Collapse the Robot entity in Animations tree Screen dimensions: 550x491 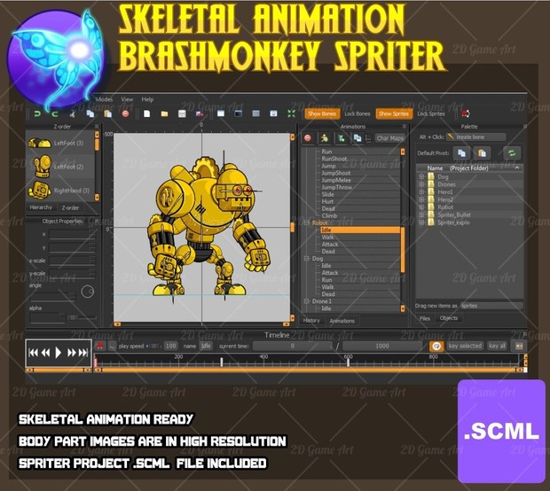point(307,222)
